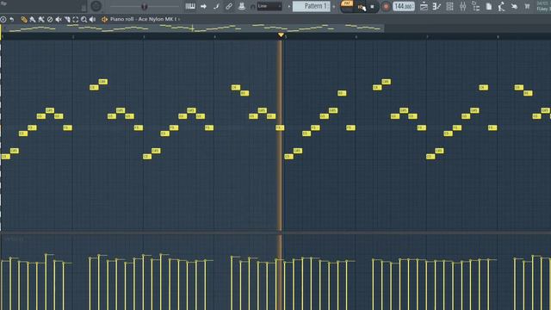Open the Pattern 1 selector
Screen dimensions: 551x310
coord(312,6)
